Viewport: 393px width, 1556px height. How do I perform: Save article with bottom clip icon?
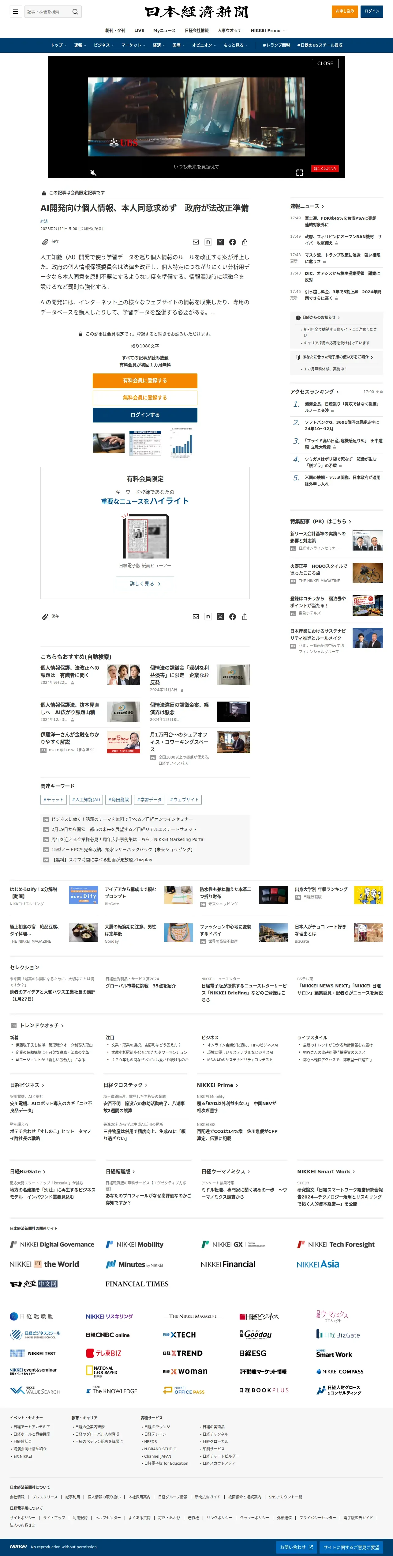pos(45,617)
